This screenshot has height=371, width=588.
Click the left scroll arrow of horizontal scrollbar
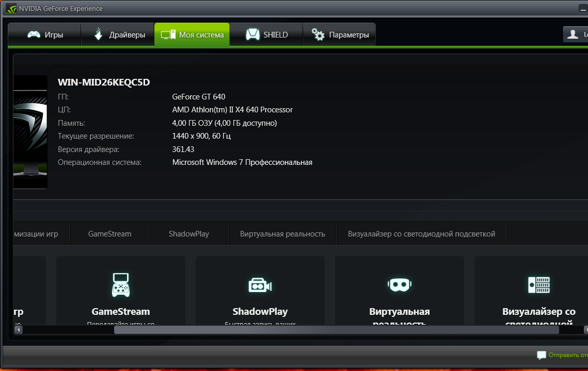click(19, 330)
